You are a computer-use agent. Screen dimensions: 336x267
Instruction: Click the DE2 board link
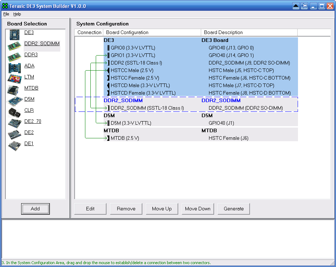29,133
